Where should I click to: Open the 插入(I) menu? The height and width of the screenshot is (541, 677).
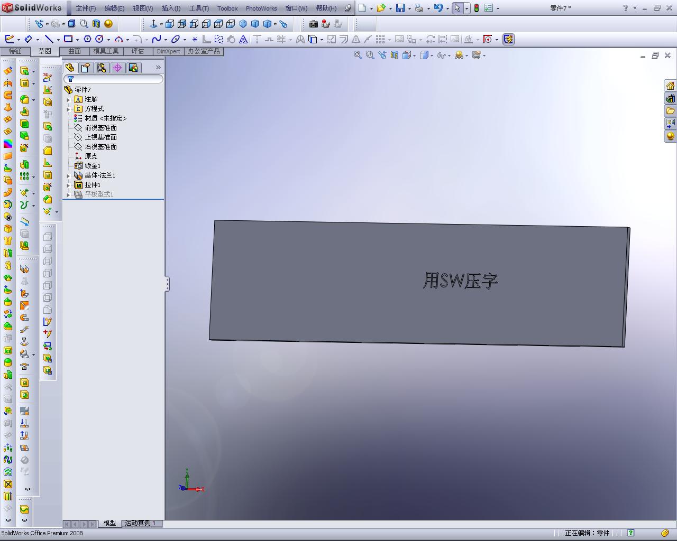tap(171, 8)
